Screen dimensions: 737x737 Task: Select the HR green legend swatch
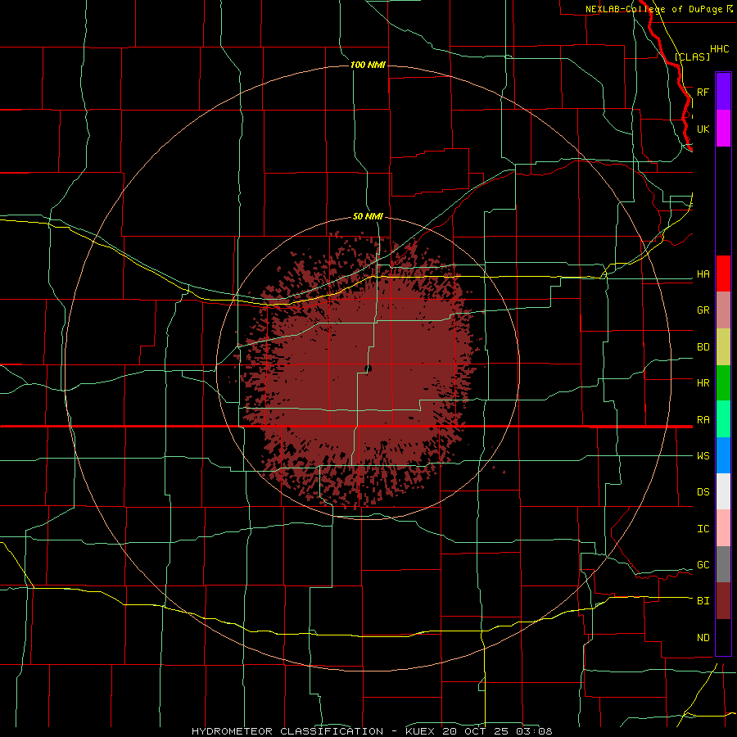click(723, 383)
